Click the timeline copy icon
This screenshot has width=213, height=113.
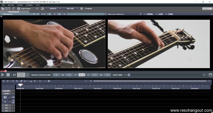pyautogui.click(x=13, y=81)
